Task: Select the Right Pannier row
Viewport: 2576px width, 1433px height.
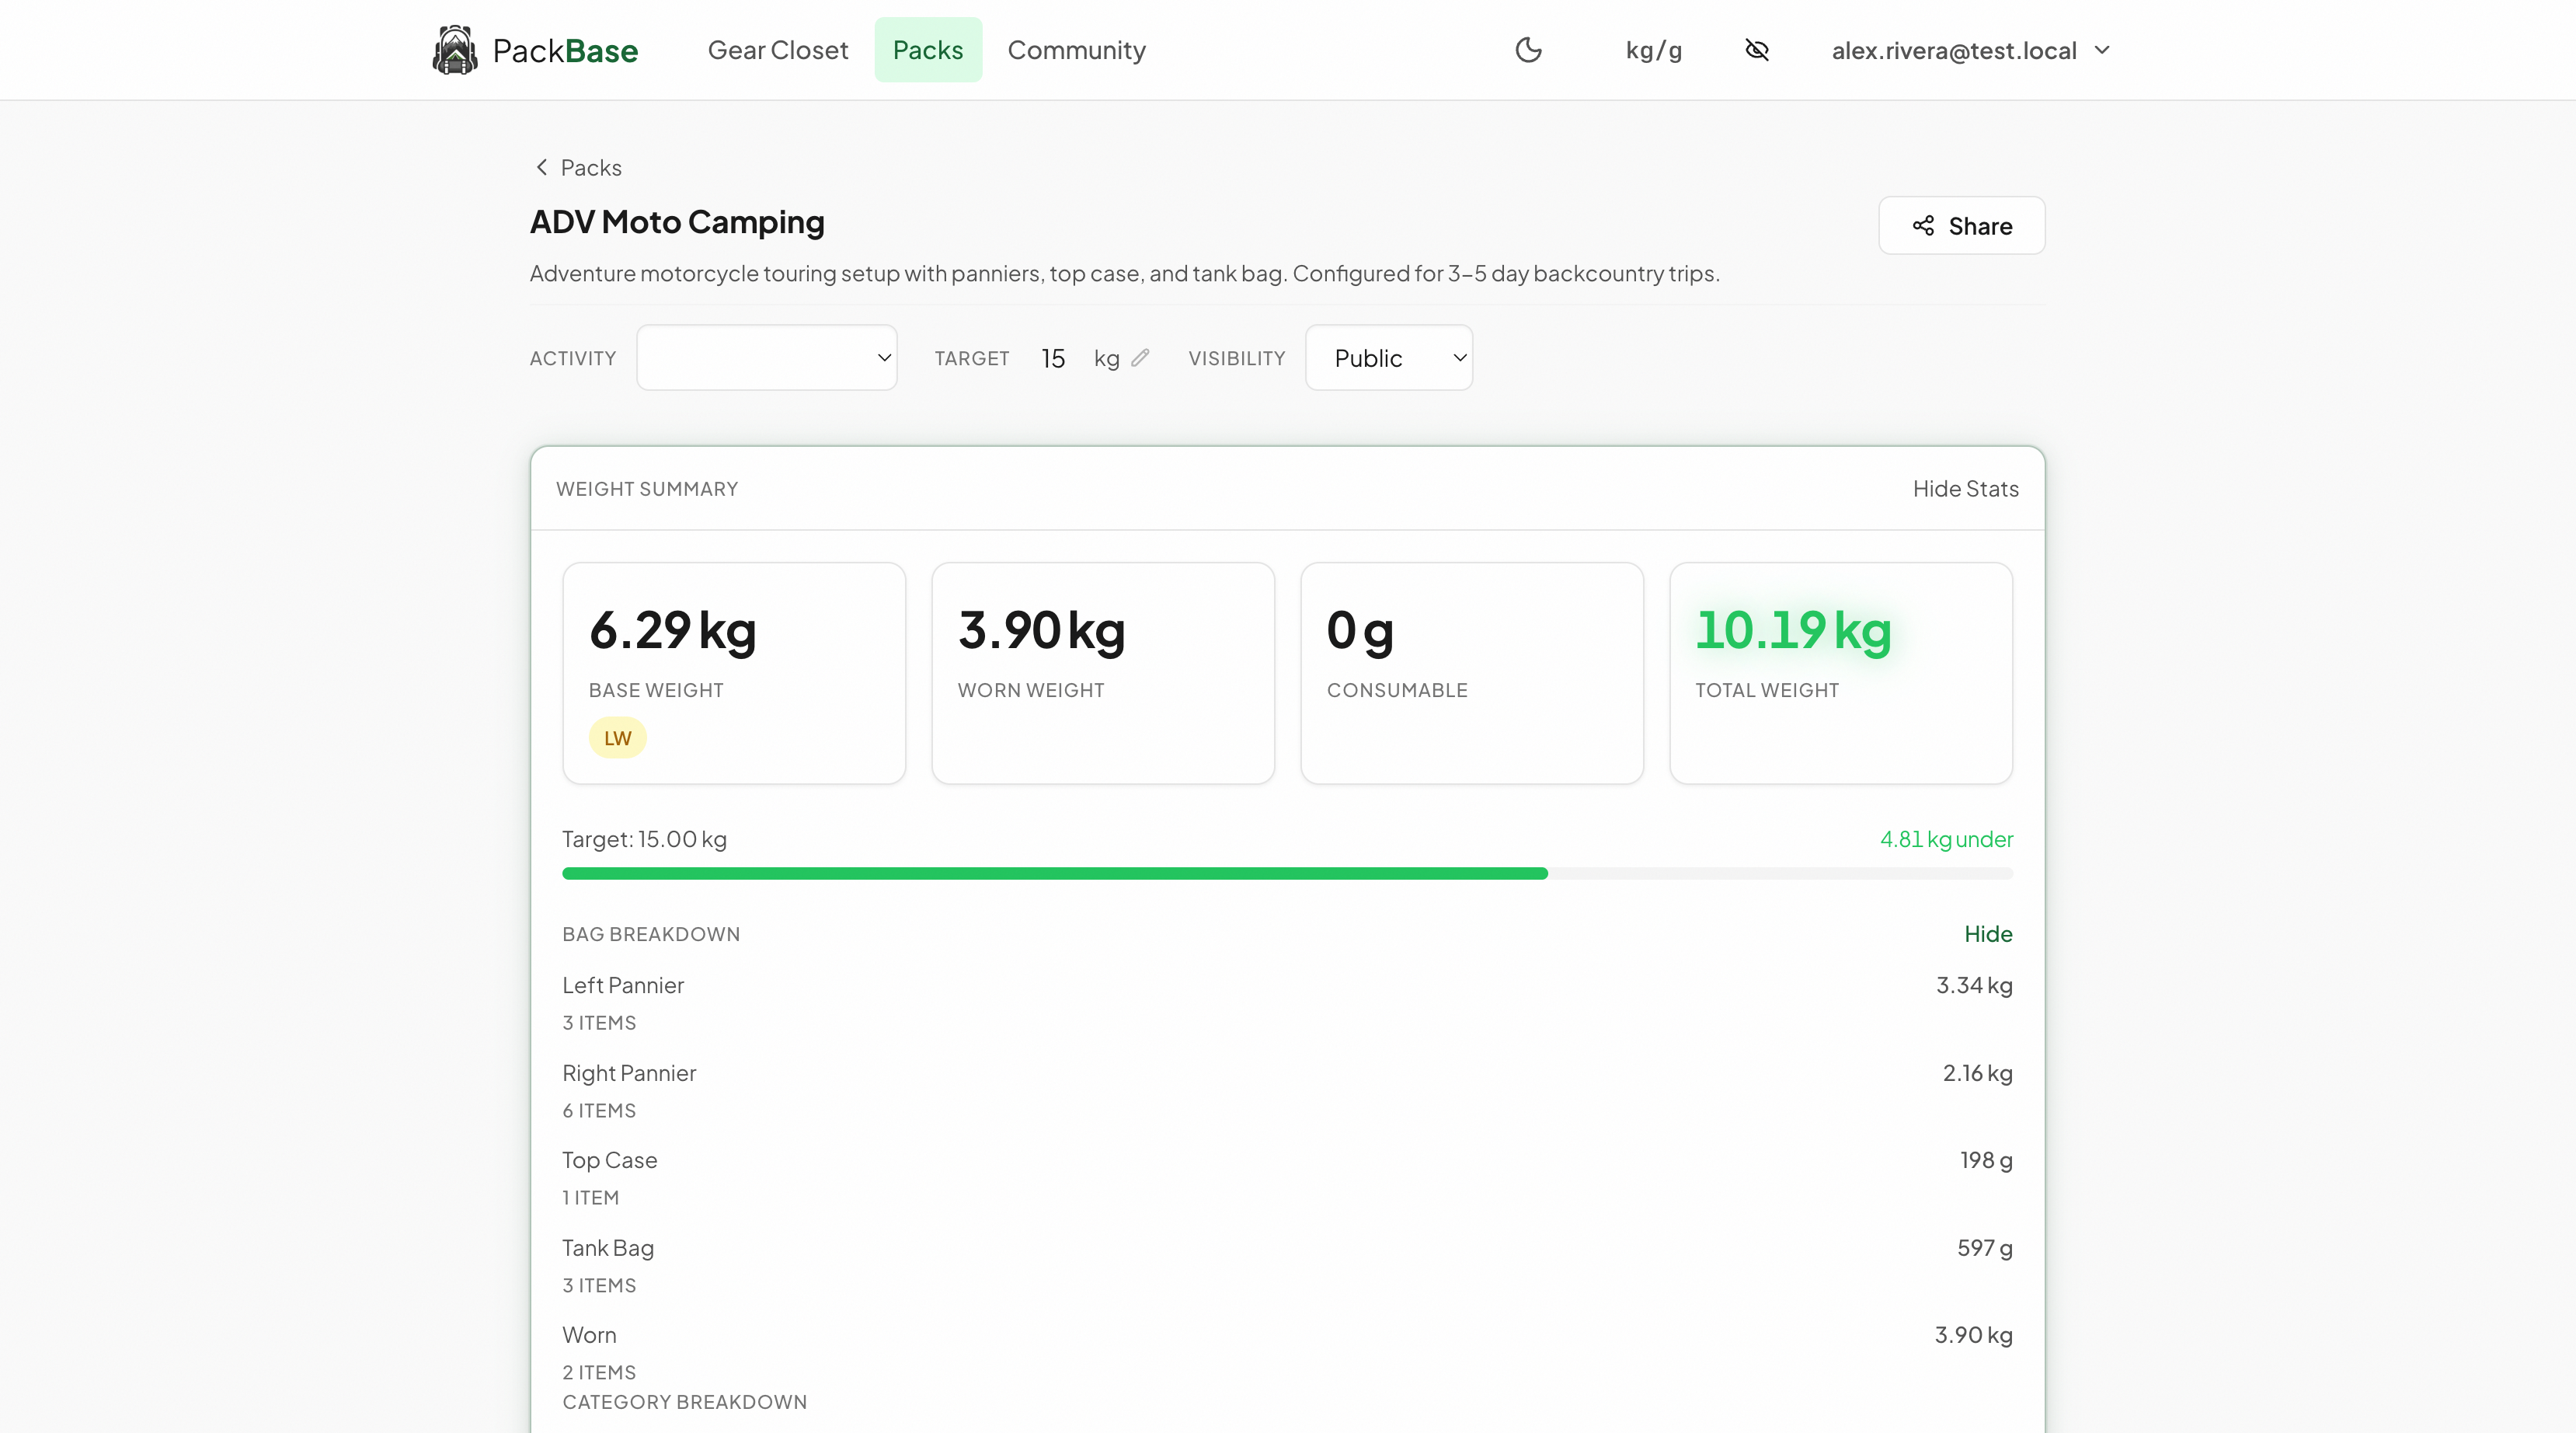Action: point(1287,1091)
